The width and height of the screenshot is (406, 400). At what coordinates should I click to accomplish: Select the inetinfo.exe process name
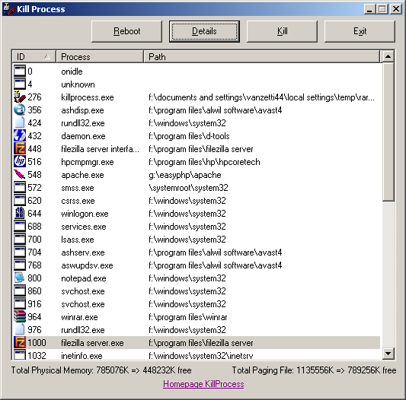[82, 356]
